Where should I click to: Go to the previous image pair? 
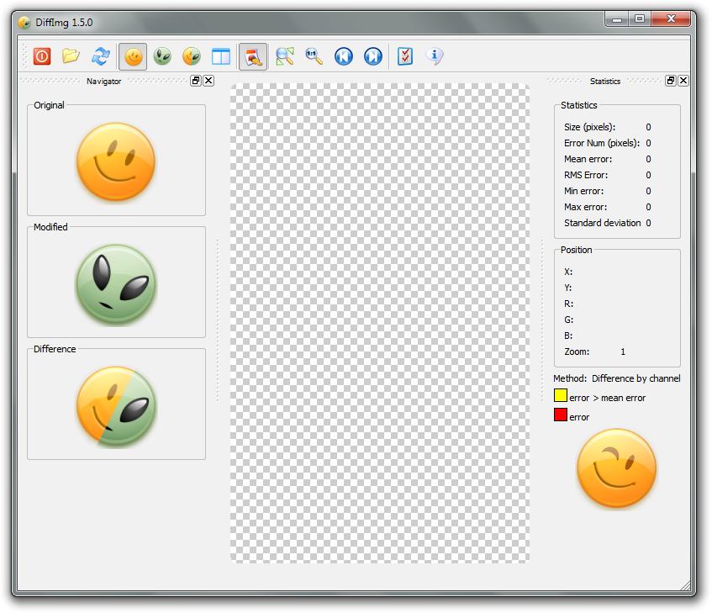tap(343, 56)
